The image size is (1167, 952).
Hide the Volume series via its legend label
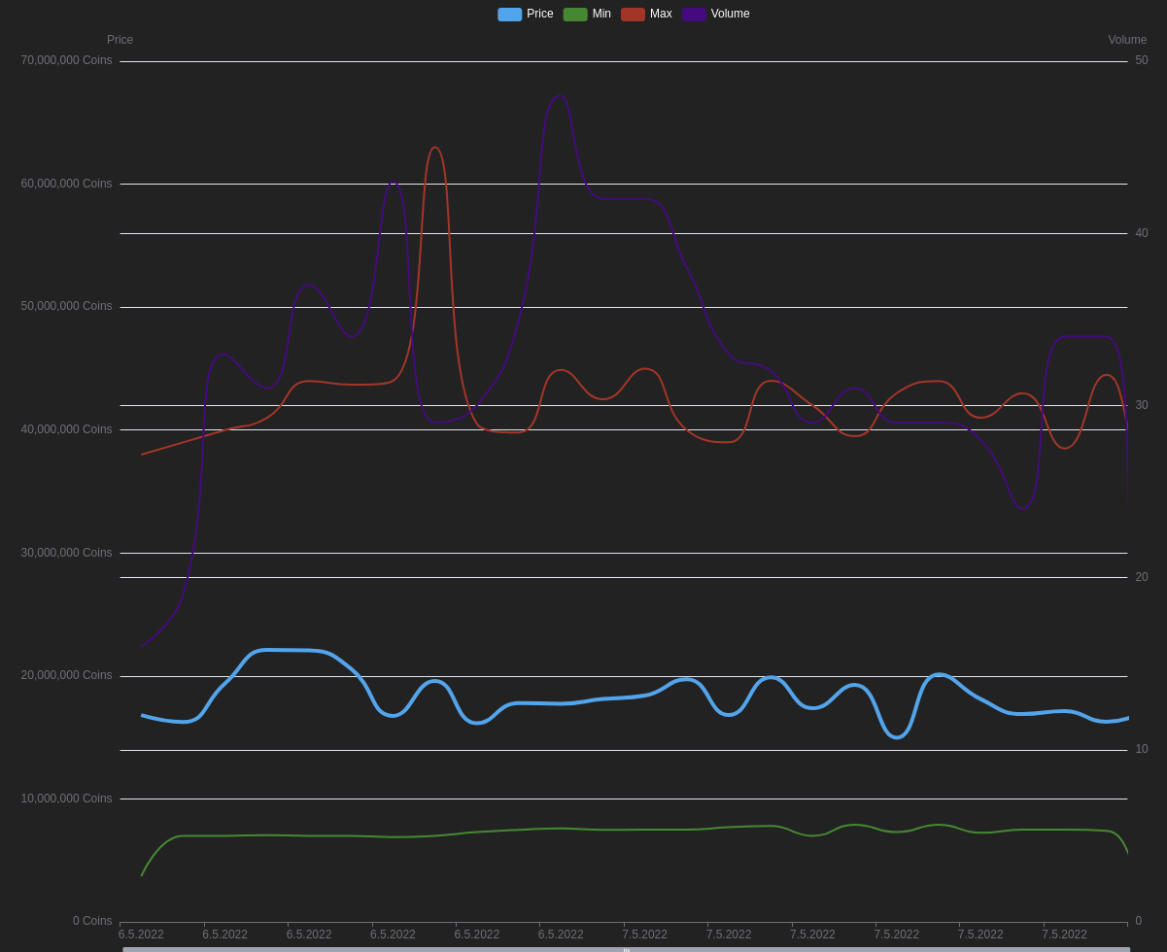[730, 14]
